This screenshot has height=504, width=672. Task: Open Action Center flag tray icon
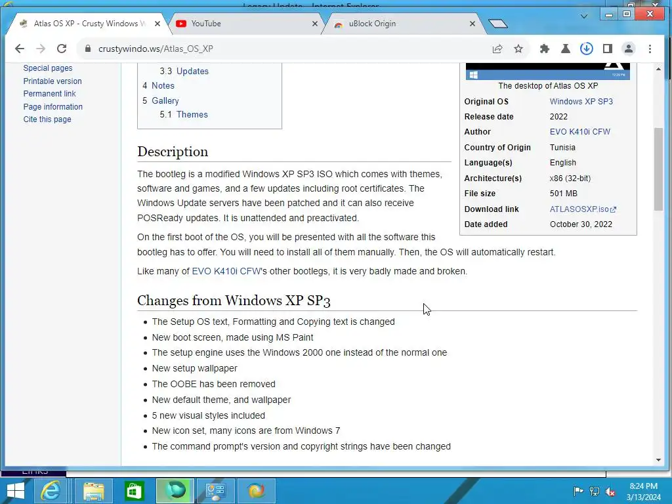(x=578, y=491)
